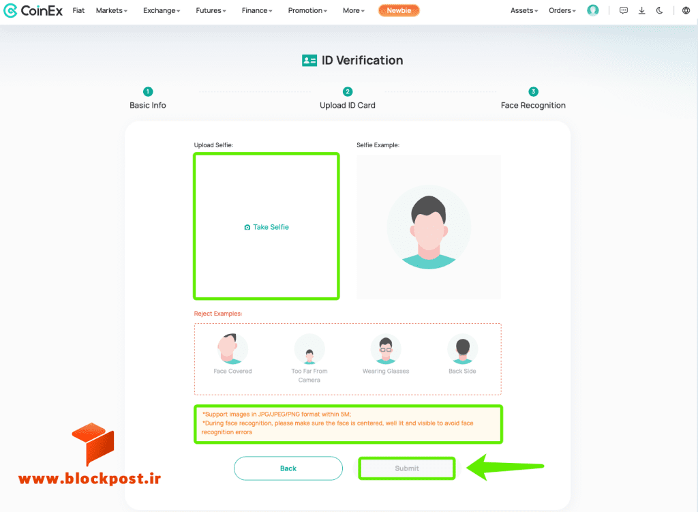Click the Submit button
698x512 pixels.
407,468
